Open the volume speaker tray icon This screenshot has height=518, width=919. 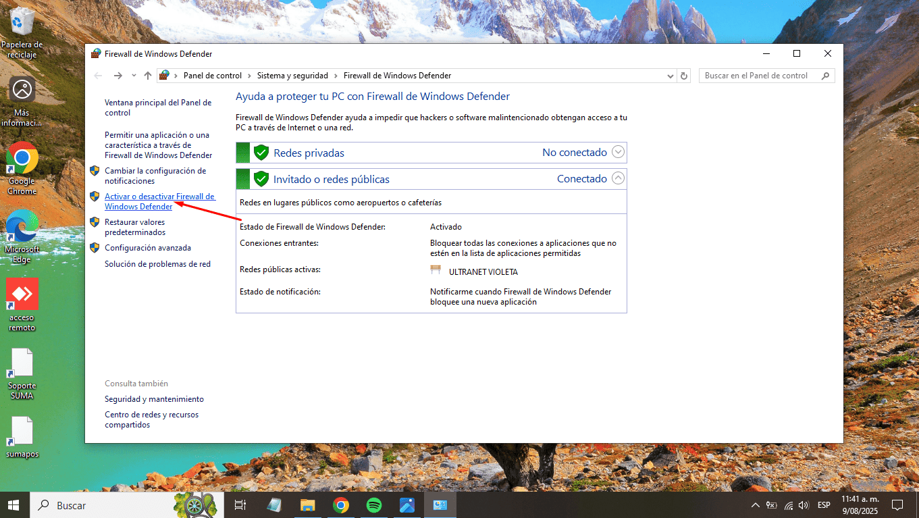(x=803, y=505)
